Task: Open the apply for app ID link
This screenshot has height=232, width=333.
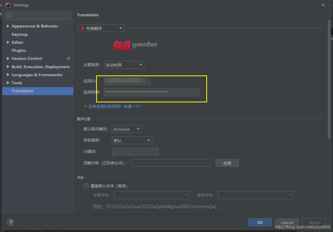Action: (115, 106)
